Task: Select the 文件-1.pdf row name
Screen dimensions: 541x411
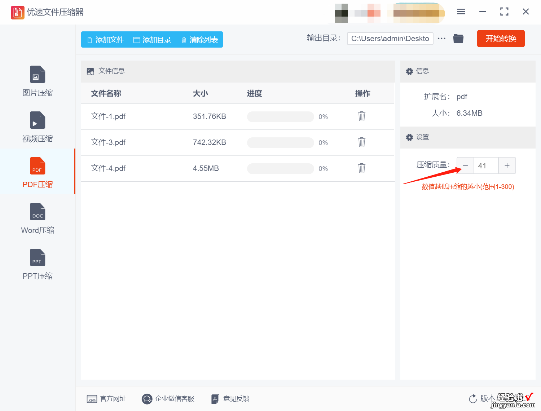Action: [108, 116]
